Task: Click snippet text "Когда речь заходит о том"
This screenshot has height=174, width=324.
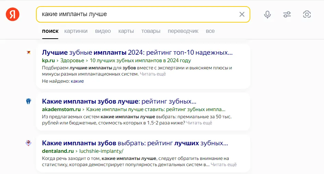Action: point(71,158)
